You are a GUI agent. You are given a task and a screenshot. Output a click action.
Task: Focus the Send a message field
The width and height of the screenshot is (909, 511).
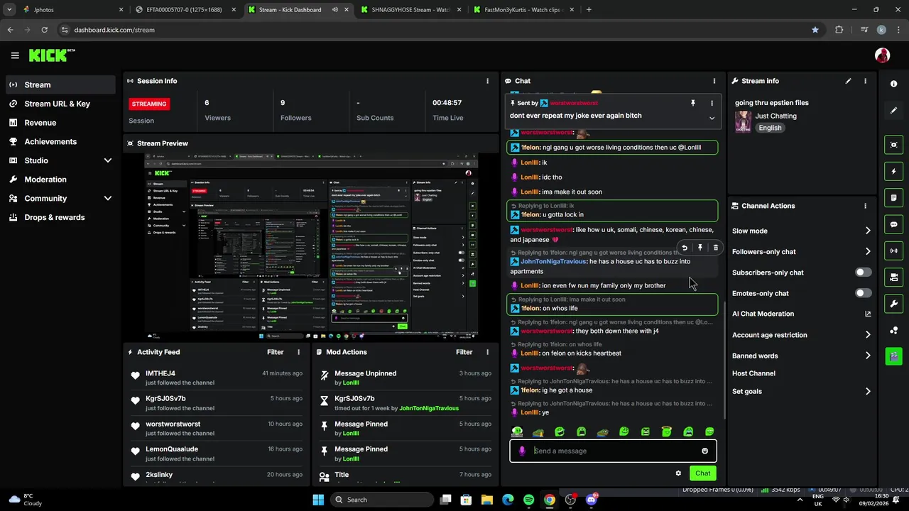click(x=614, y=451)
